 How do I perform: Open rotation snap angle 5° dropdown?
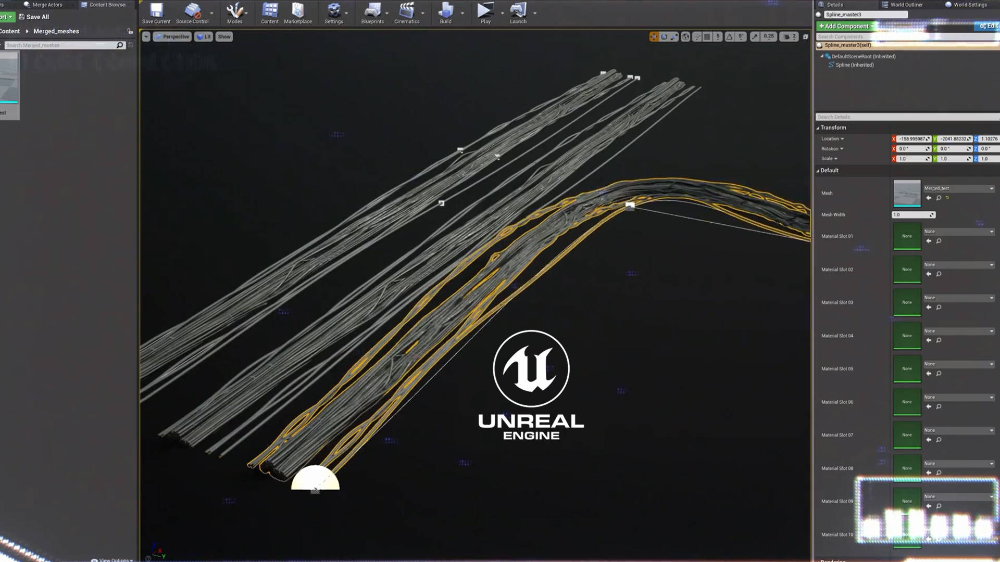click(741, 36)
